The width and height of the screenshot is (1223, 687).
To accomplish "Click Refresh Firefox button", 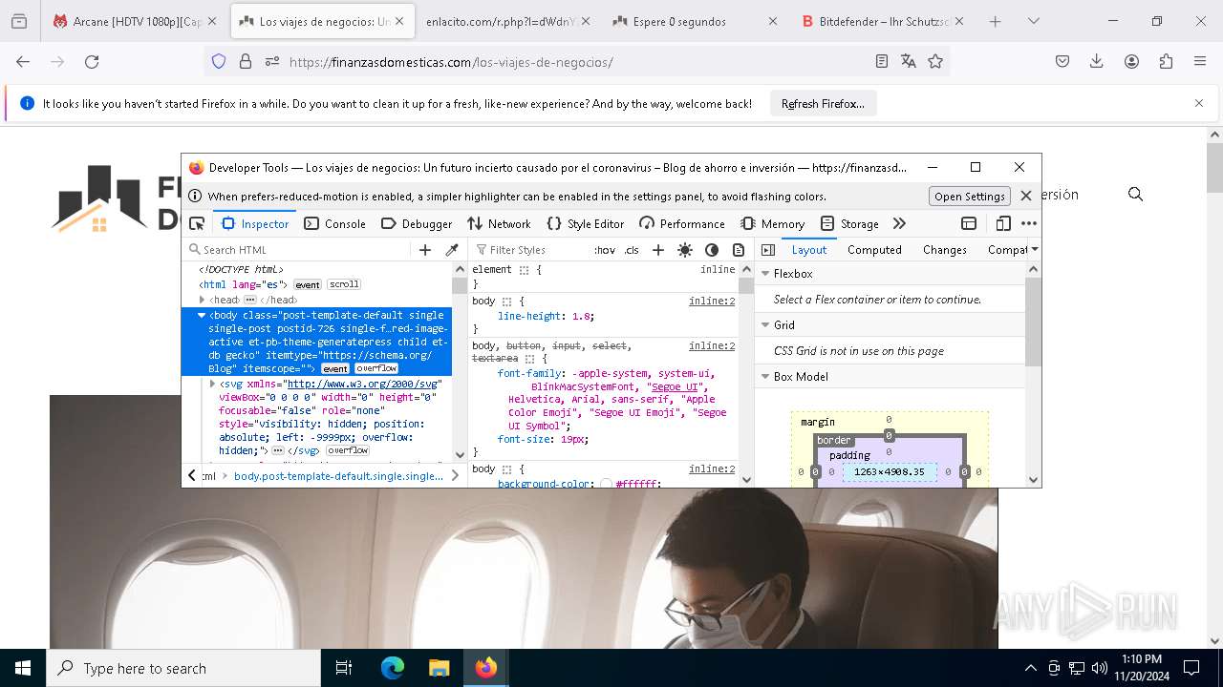I will pyautogui.click(x=823, y=103).
